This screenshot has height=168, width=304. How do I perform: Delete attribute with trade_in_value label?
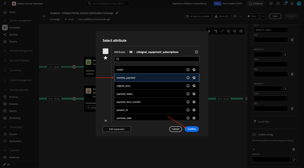292,40
